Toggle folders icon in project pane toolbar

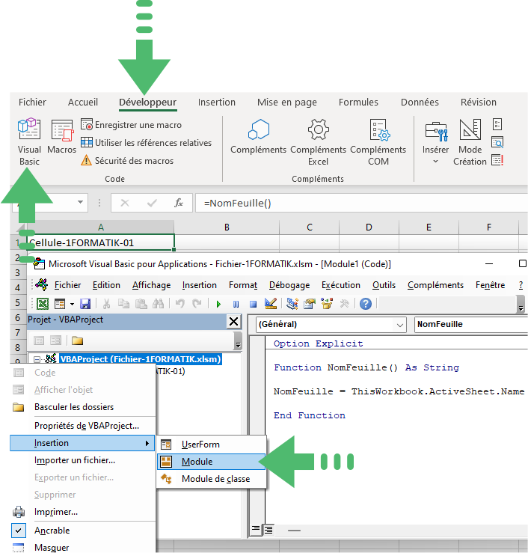(77, 340)
